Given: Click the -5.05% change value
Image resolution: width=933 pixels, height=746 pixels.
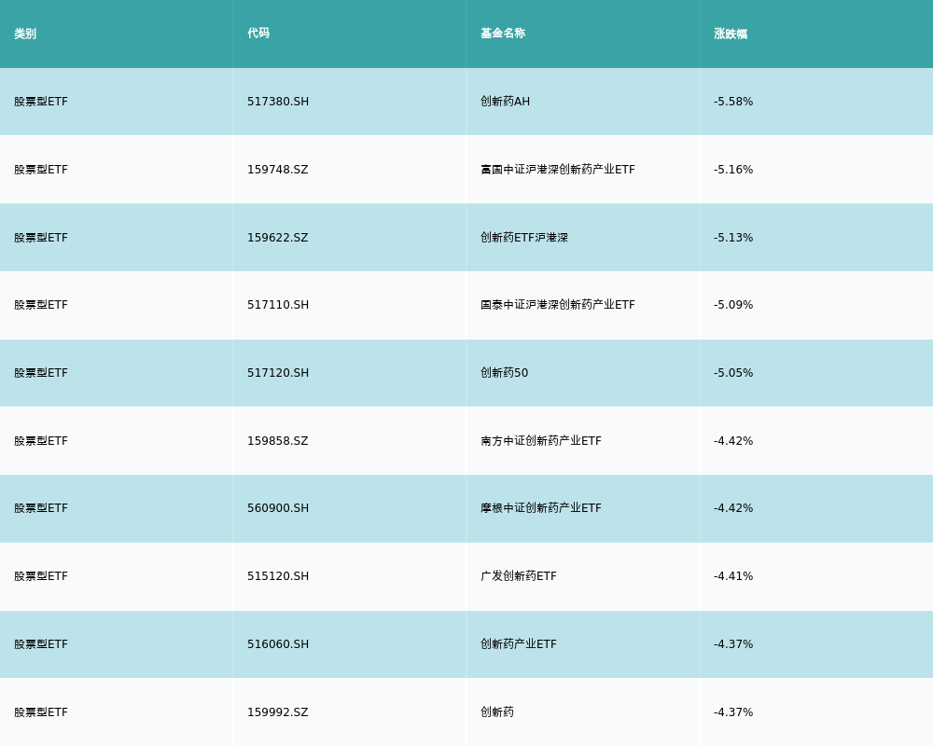Looking at the screenshot, I should tap(733, 373).
